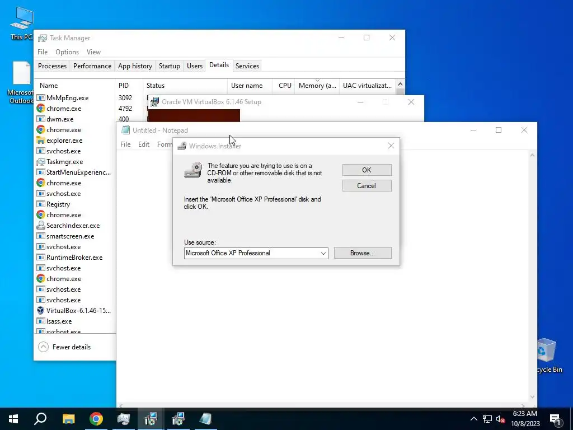The image size is (573, 430).
Task: Select the Details tab
Action: [219, 65]
